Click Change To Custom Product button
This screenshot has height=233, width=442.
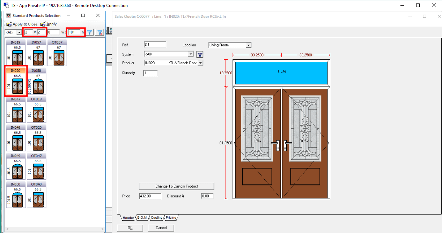click(x=176, y=186)
